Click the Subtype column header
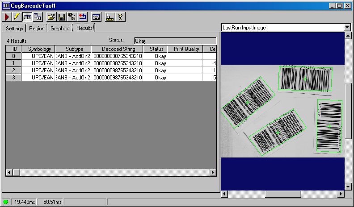 [73, 49]
